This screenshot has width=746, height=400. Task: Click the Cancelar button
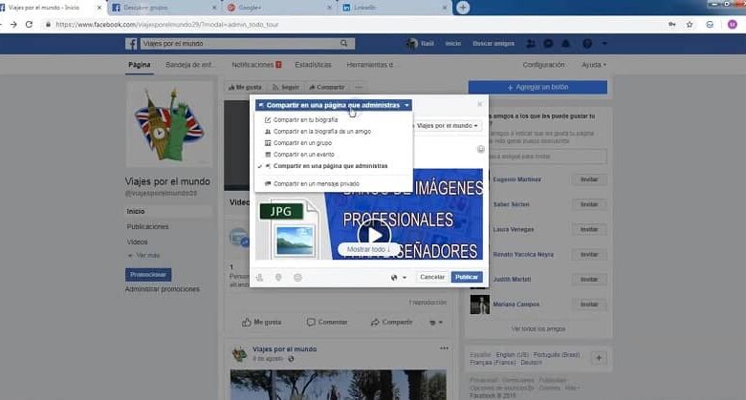[x=432, y=277]
